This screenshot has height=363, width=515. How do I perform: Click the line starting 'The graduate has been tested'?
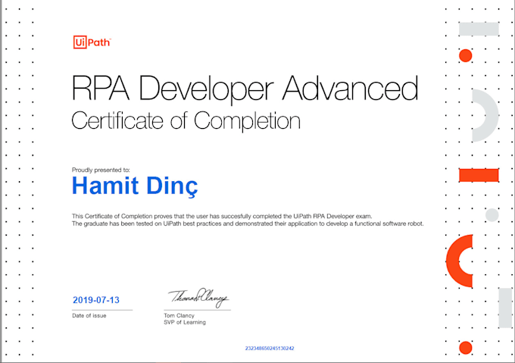pyautogui.click(x=248, y=224)
